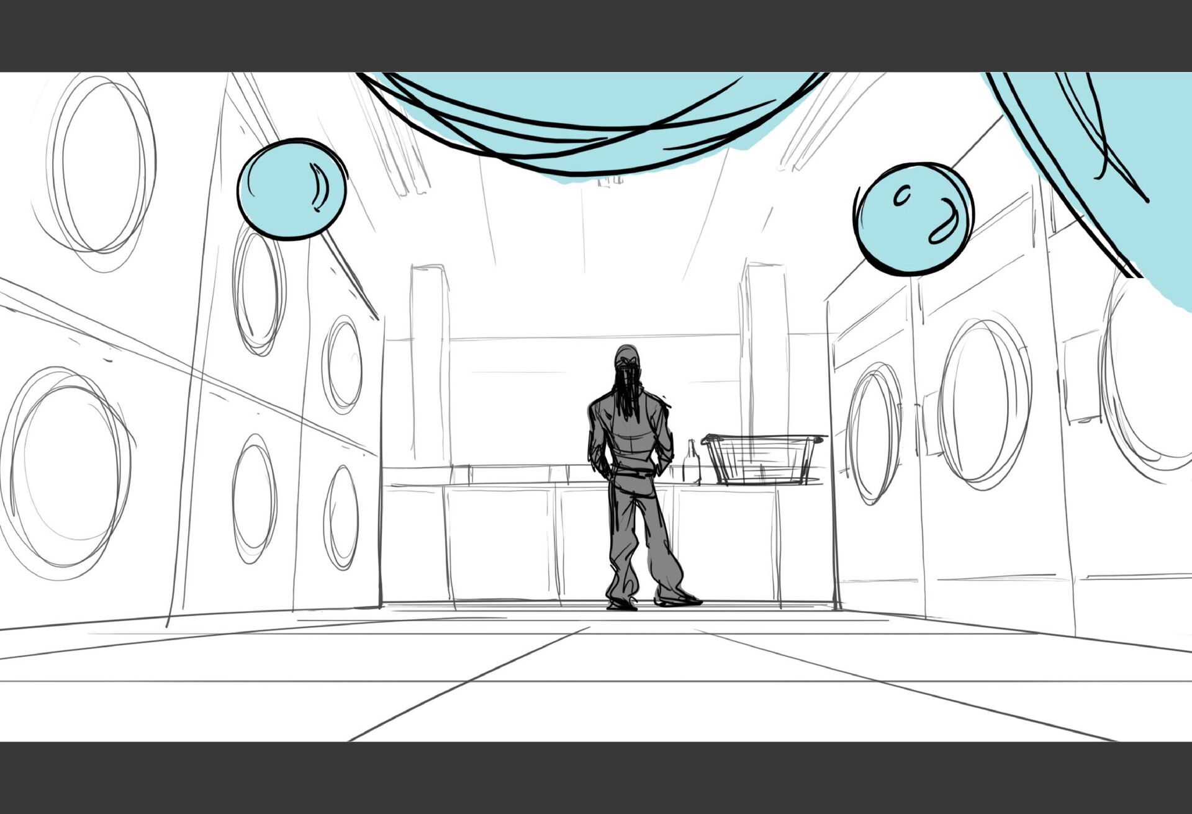Click the left pillar behind the counter

coord(430,363)
